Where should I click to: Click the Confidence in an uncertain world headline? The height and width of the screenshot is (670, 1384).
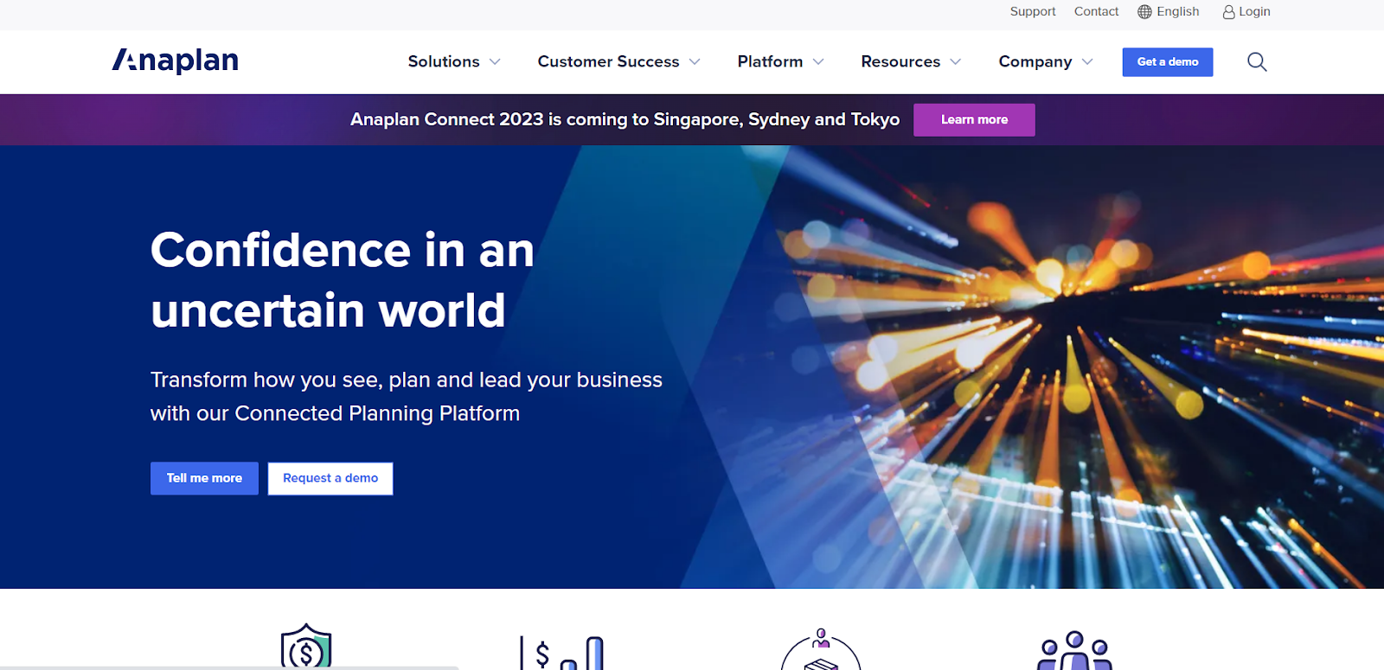(x=343, y=280)
